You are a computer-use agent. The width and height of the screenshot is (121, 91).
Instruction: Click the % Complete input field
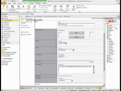(x=62, y=57)
